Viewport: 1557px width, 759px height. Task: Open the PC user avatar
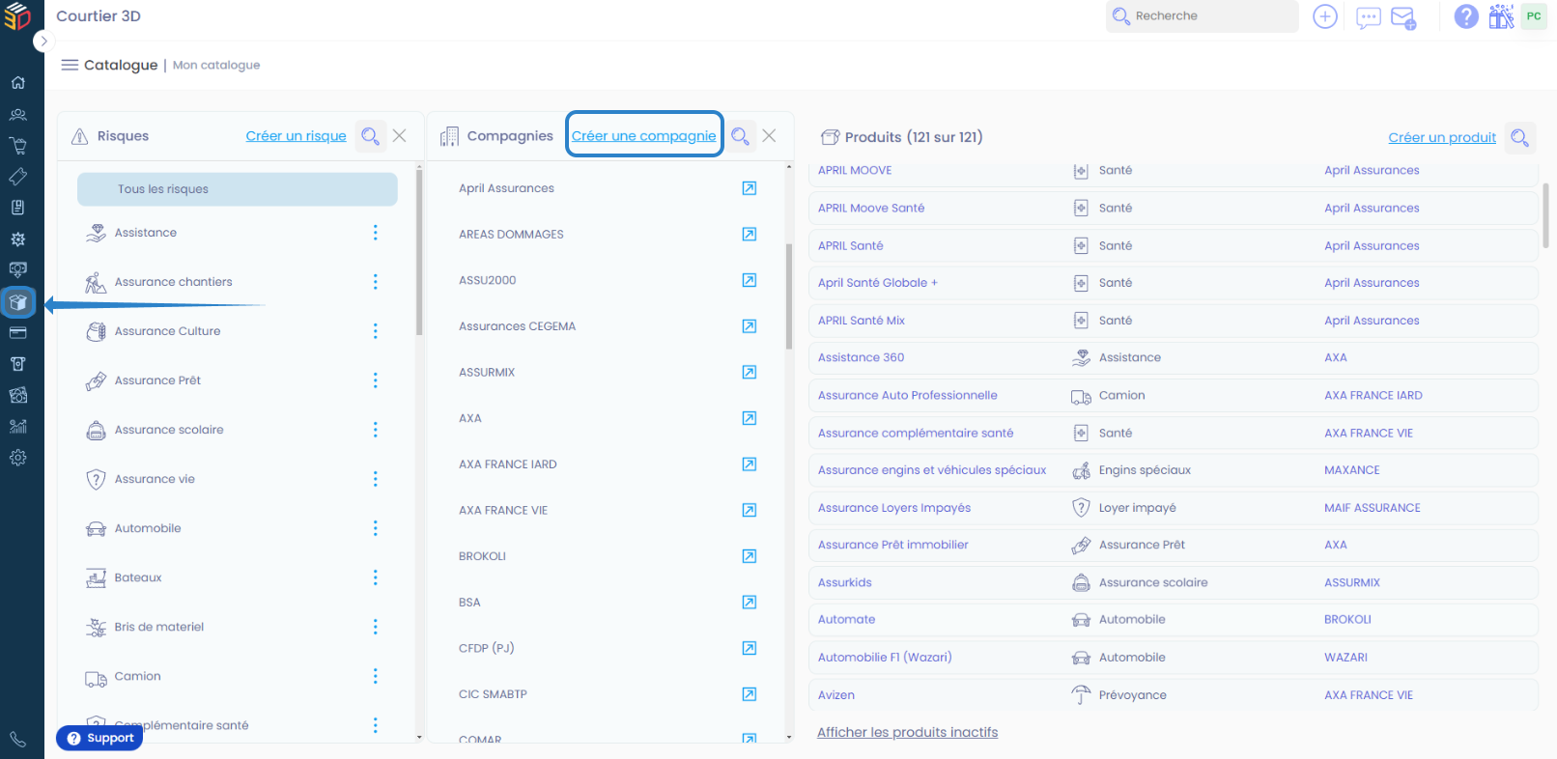pyautogui.click(x=1534, y=16)
